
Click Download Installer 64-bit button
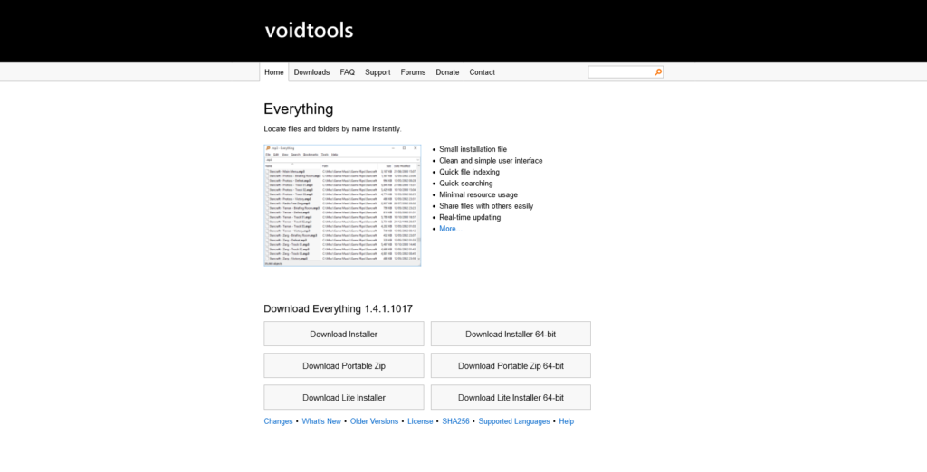511,334
